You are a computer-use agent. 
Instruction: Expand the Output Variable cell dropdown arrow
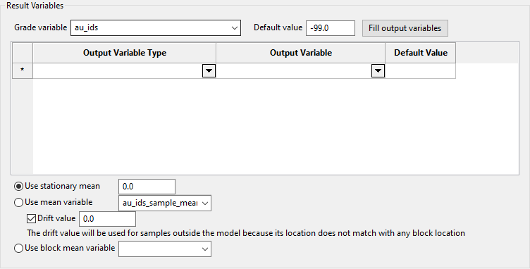click(378, 71)
